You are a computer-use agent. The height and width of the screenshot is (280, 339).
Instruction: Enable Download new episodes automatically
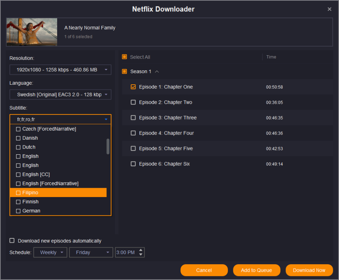pos(12,241)
